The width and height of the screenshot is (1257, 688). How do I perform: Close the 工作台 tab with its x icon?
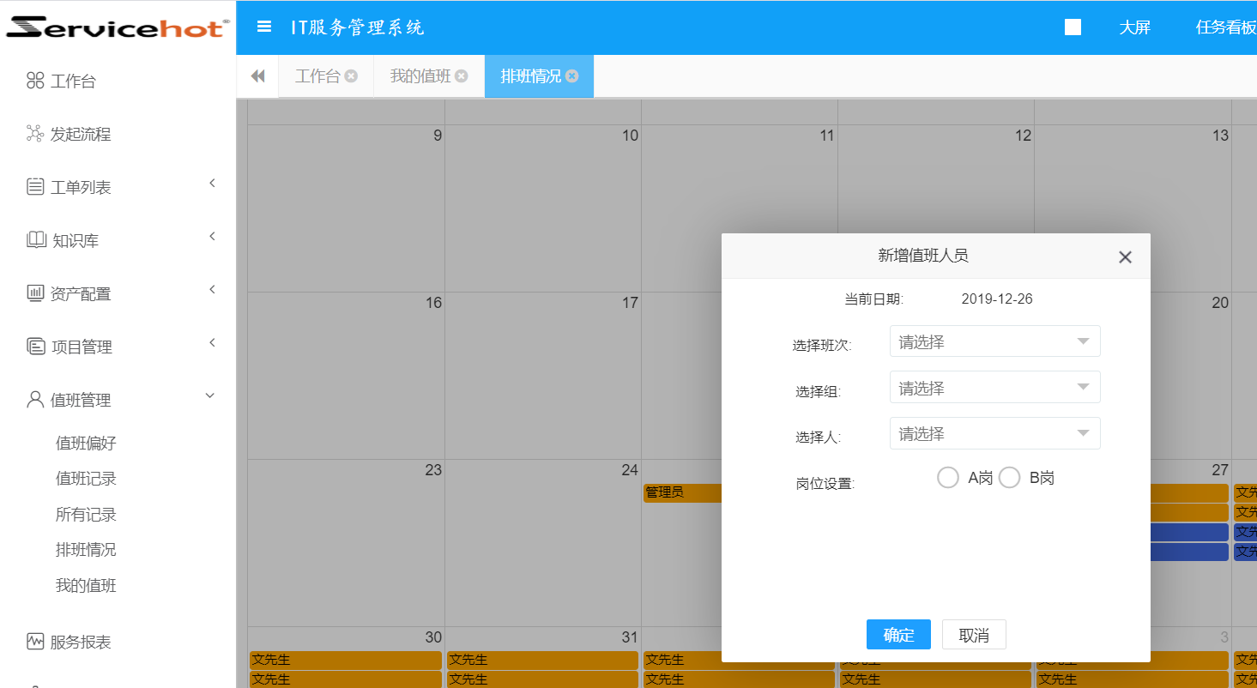click(351, 76)
